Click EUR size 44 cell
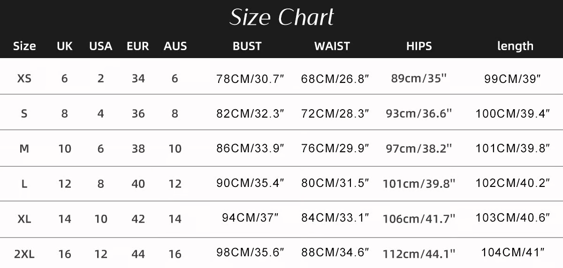563x268 pixels. pos(138,254)
